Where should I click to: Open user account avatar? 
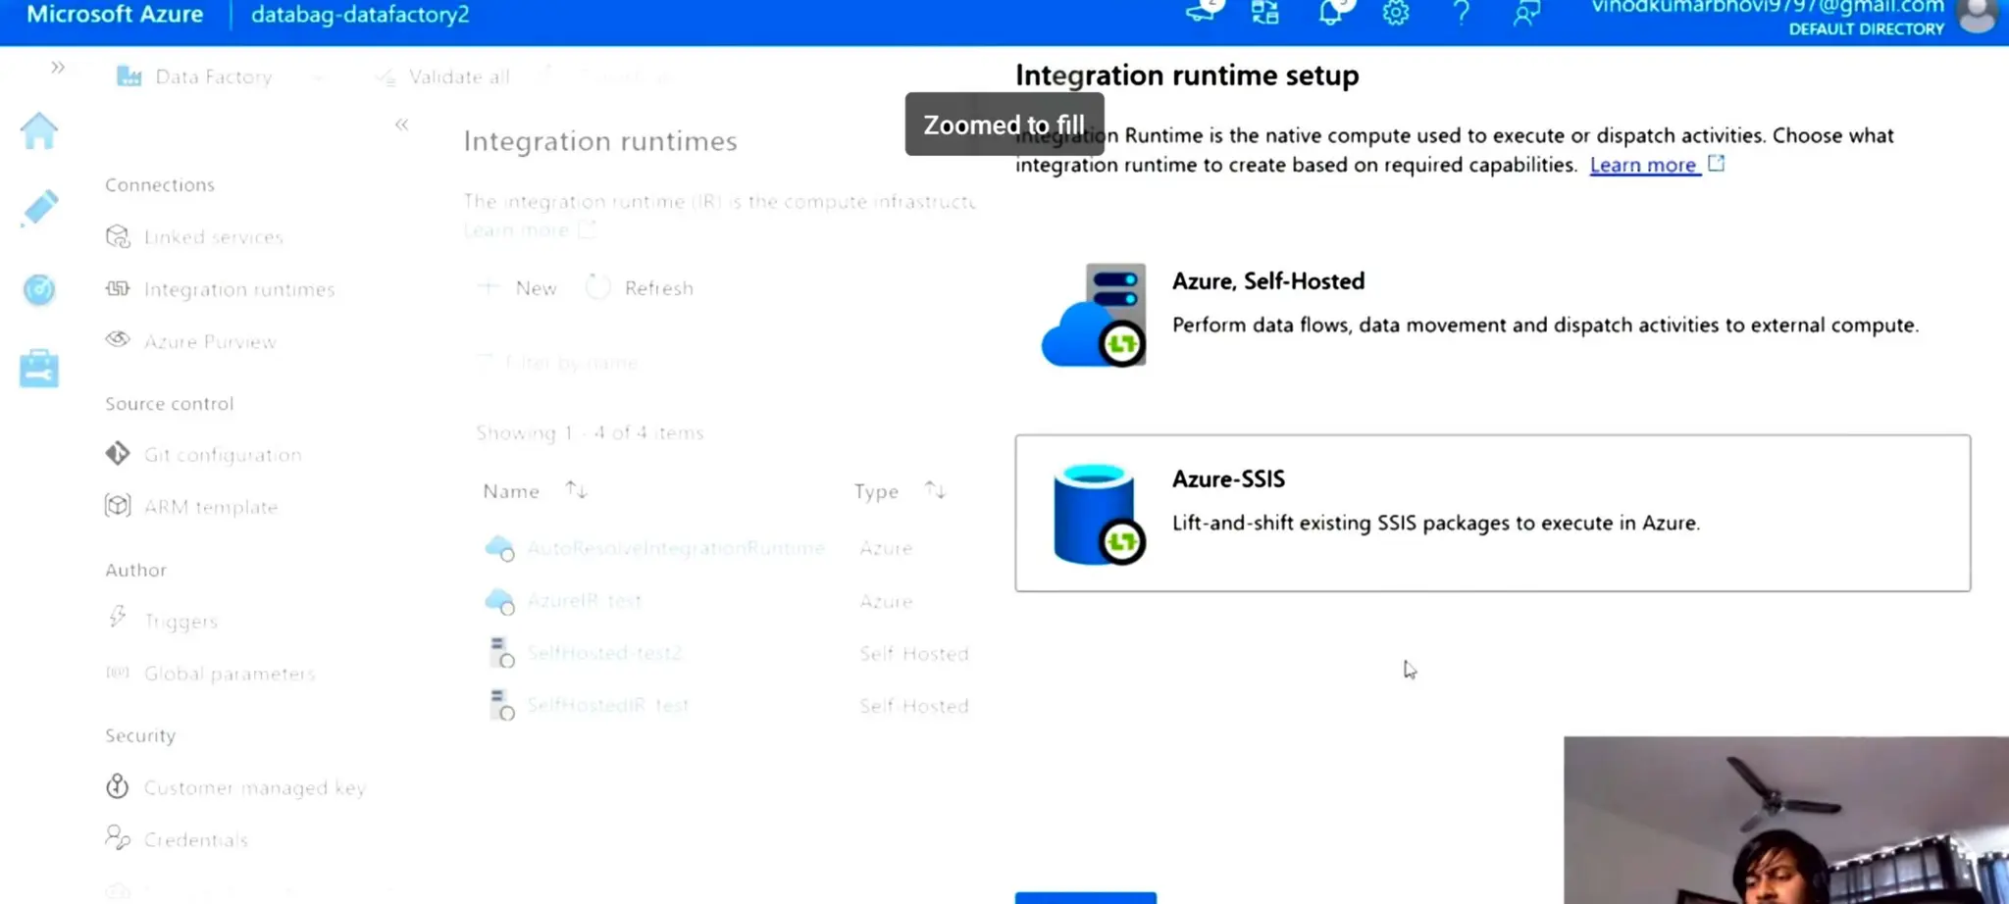click(1977, 16)
